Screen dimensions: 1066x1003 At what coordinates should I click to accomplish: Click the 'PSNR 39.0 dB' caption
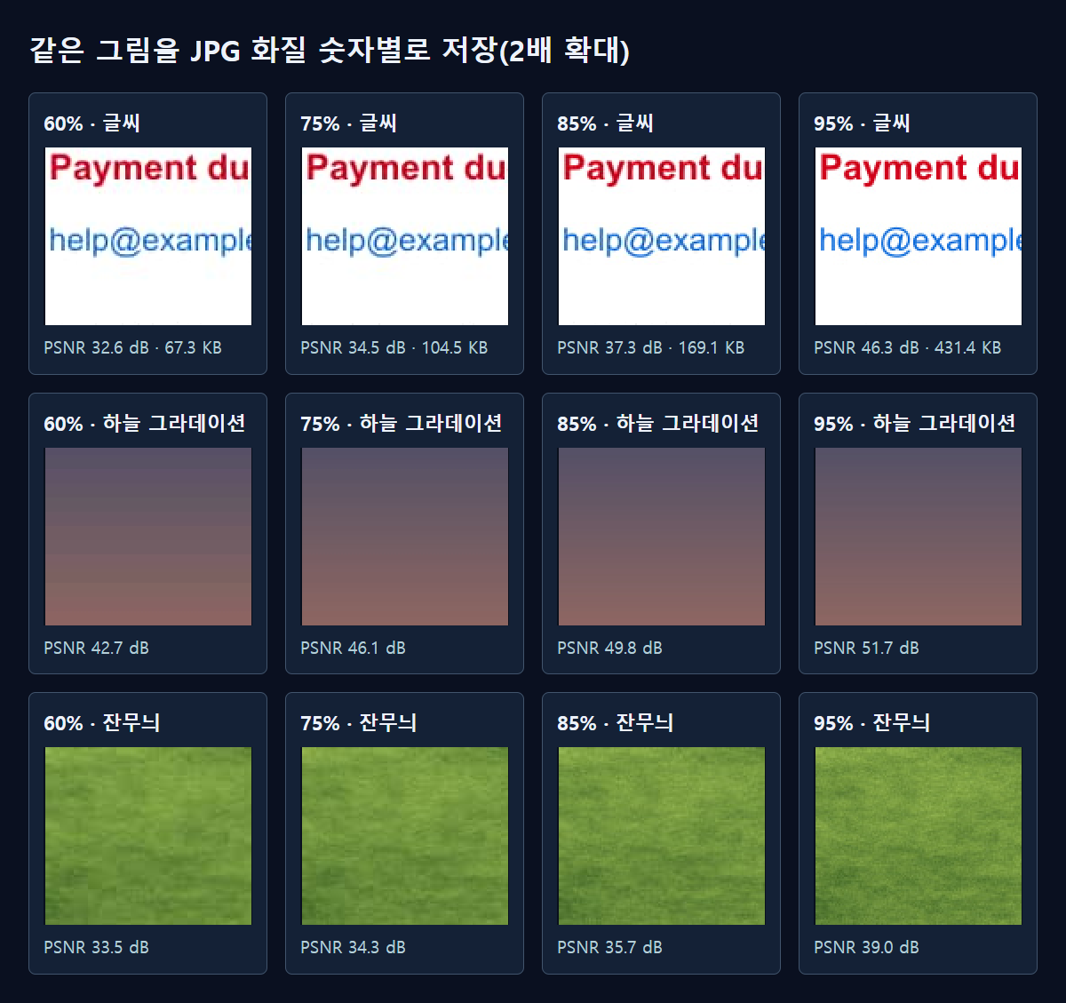866,948
